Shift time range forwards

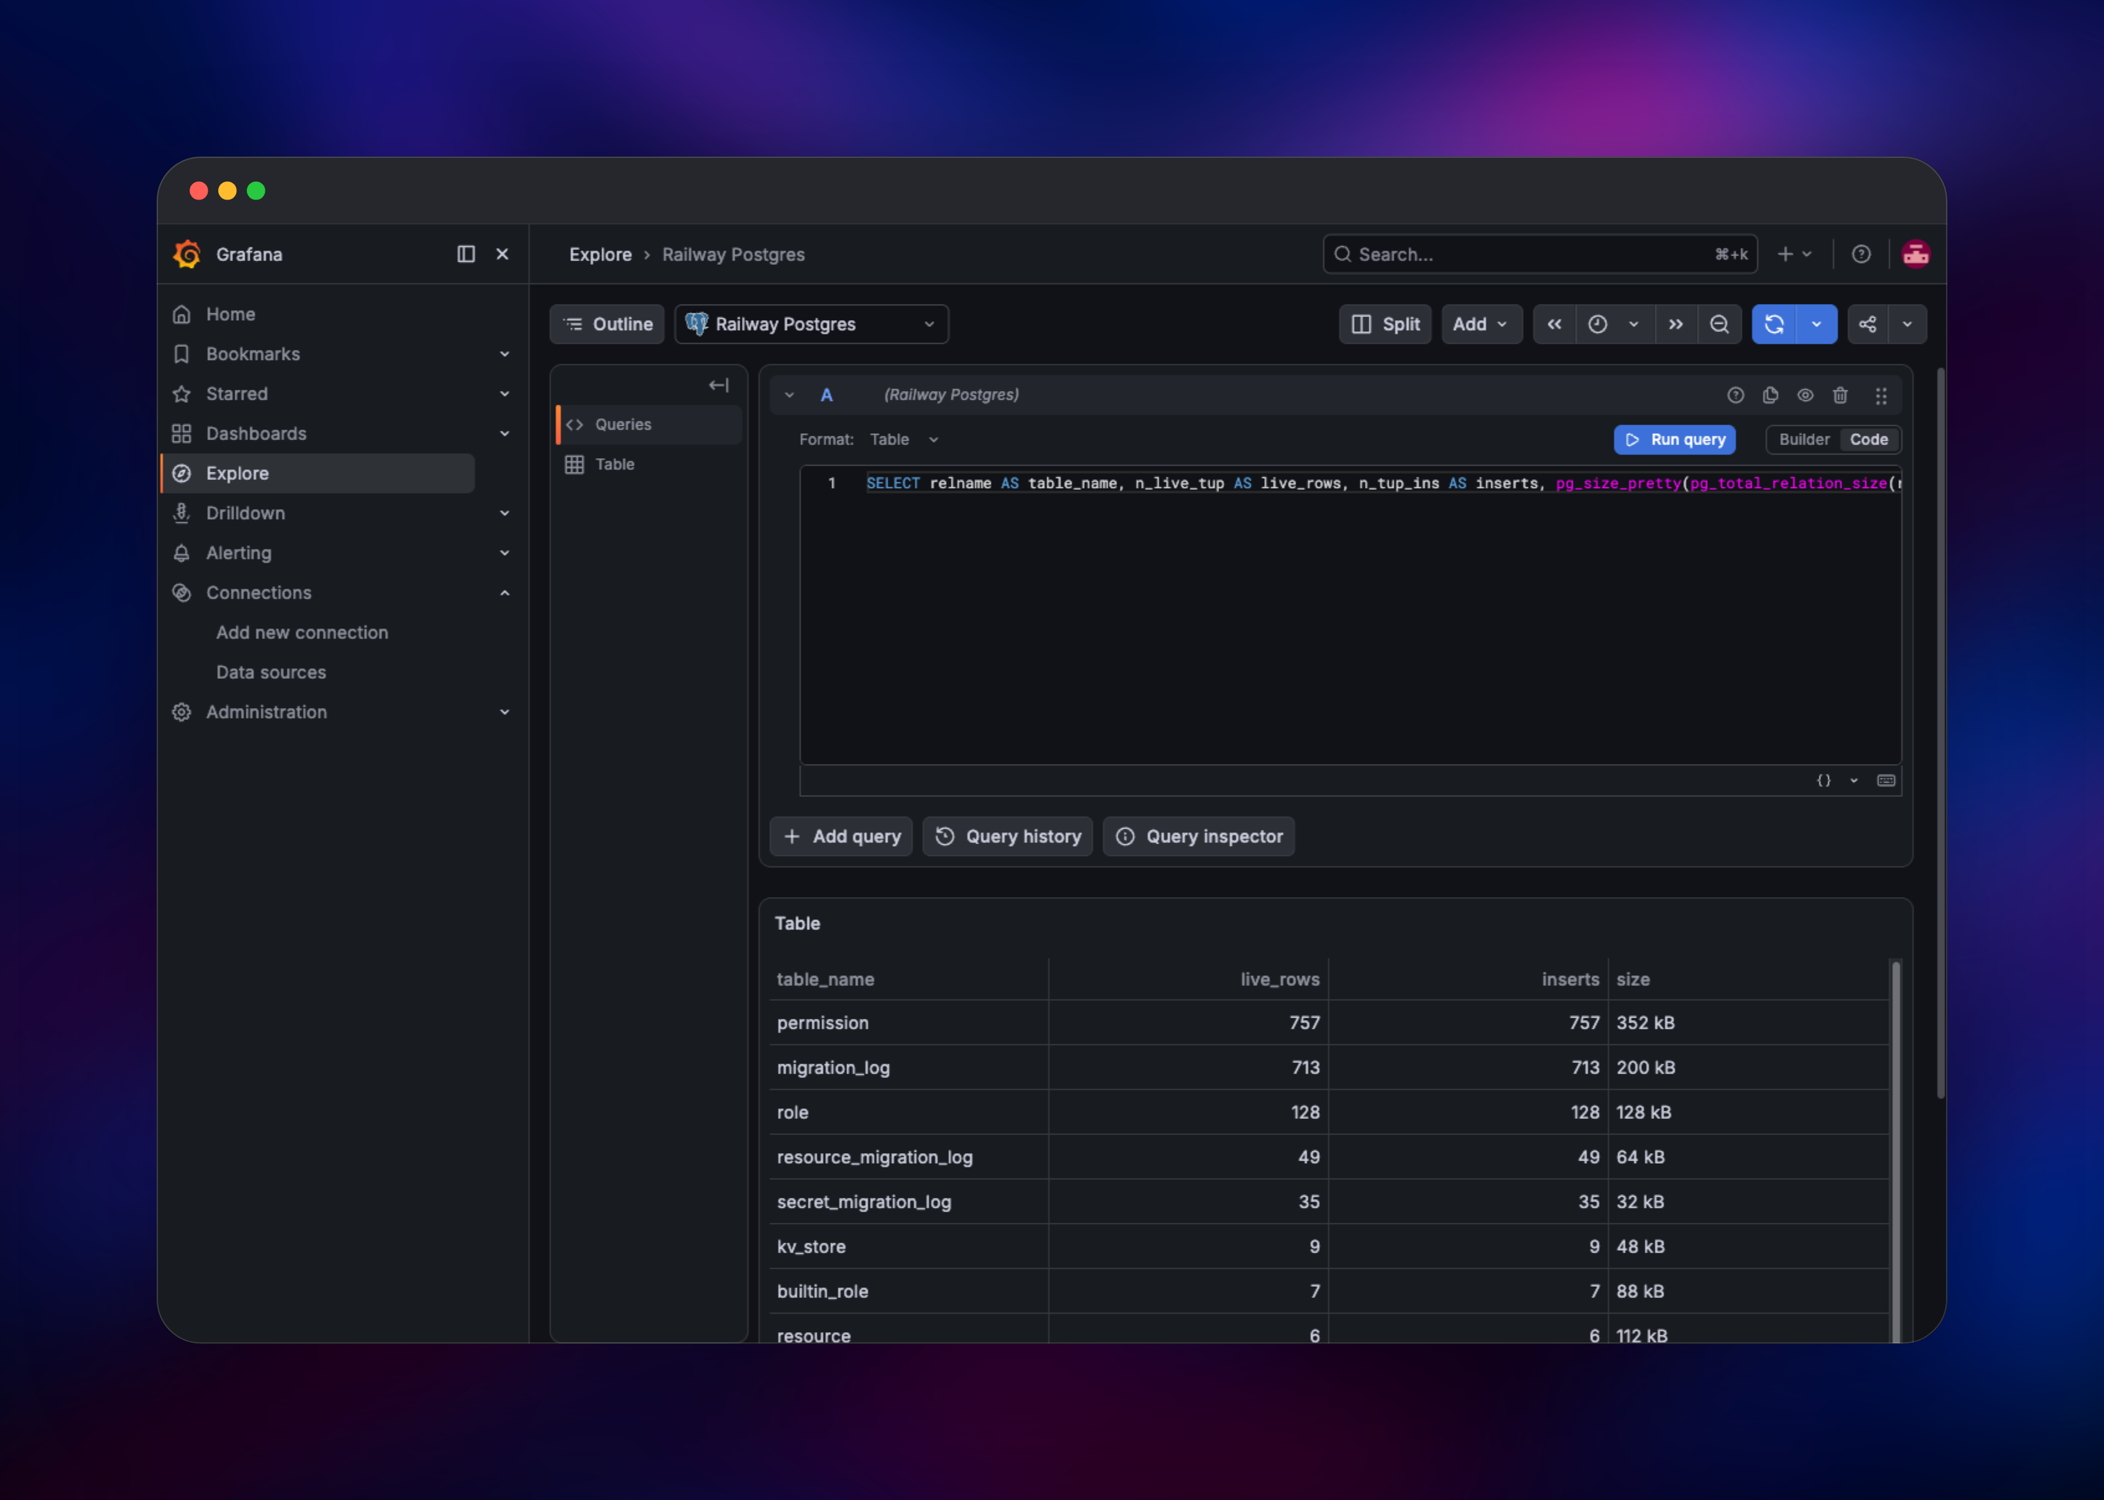(1676, 324)
